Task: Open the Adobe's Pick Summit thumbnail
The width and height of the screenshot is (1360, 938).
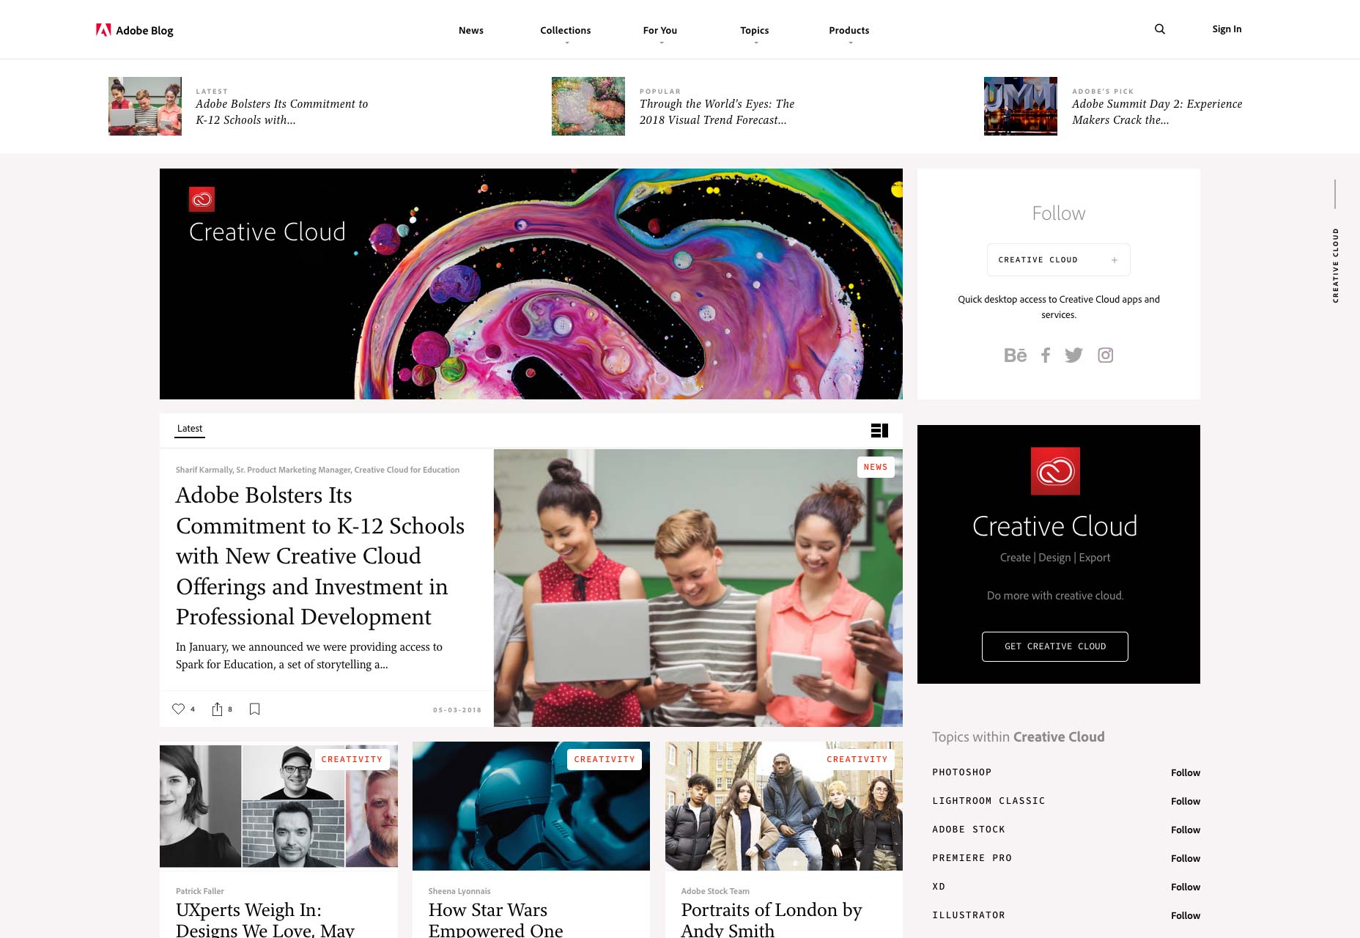Action: click(1021, 106)
